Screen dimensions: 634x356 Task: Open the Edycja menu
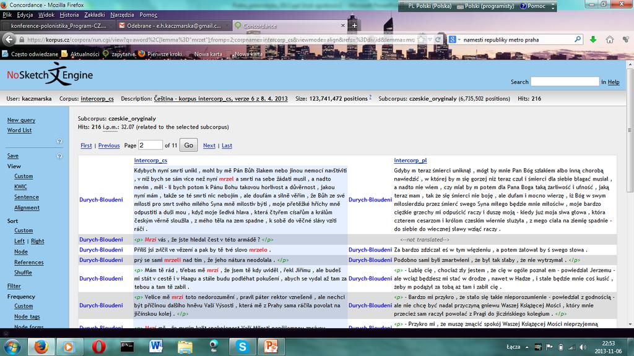tap(25, 15)
